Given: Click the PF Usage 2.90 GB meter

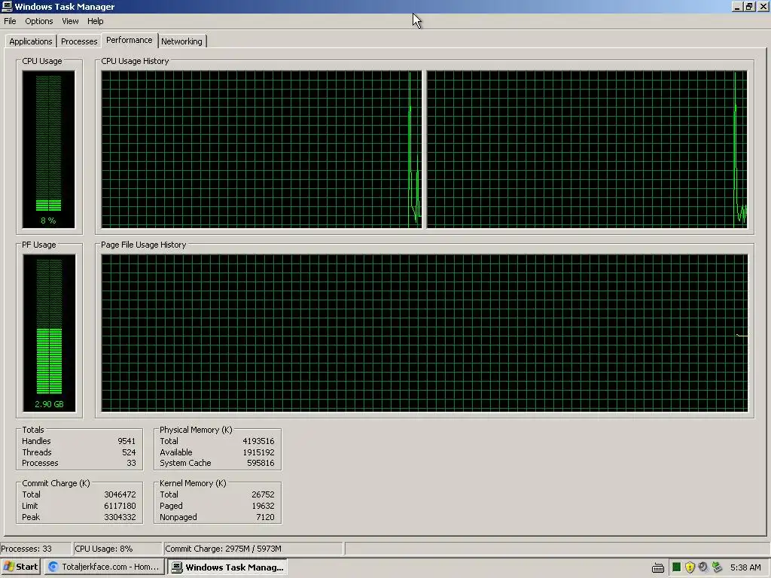Looking at the screenshot, I should (x=49, y=333).
